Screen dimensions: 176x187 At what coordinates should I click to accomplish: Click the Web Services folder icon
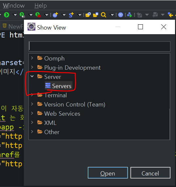[x=40, y=113]
